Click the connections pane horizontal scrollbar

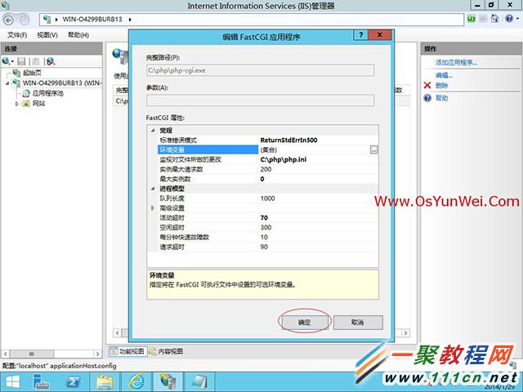pos(51,354)
